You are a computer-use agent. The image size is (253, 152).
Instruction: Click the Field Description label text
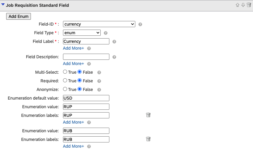(x=42, y=57)
